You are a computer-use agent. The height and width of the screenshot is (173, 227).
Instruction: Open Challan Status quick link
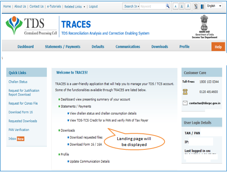18,82
